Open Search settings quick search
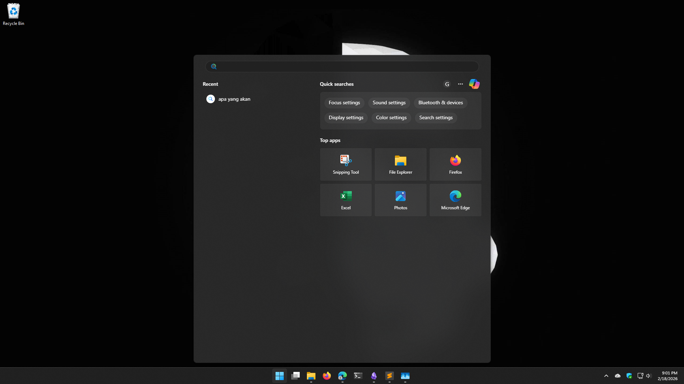Viewport: 684px width, 384px height. [x=436, y=118]
